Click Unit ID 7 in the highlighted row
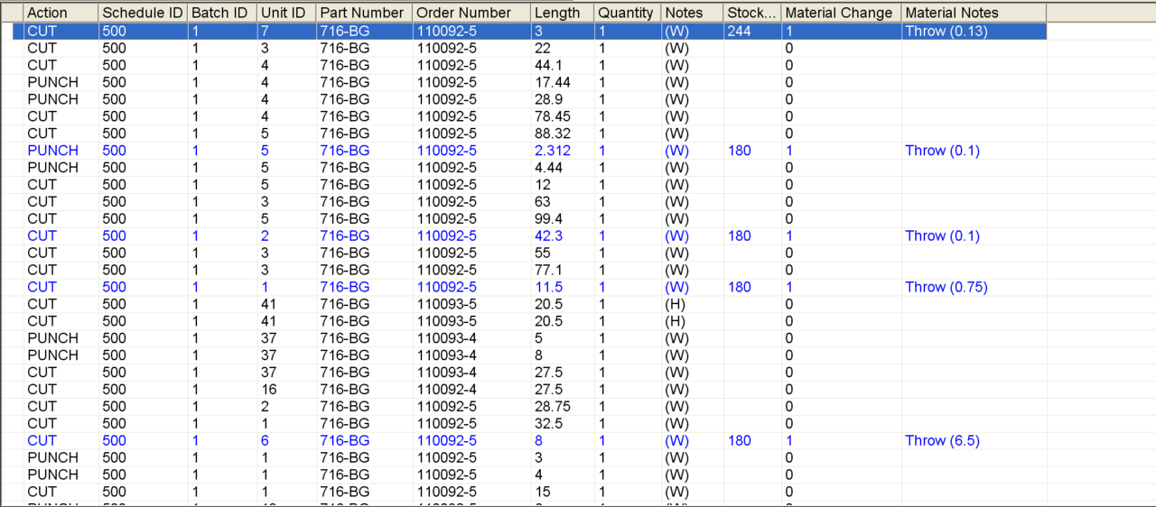 265,31
